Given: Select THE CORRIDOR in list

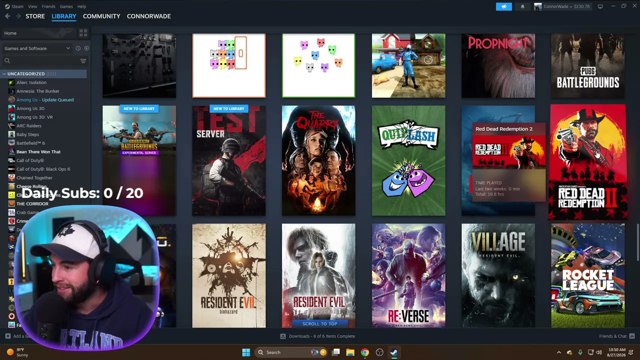Looking at the screenshot, I should pos(32,204).
